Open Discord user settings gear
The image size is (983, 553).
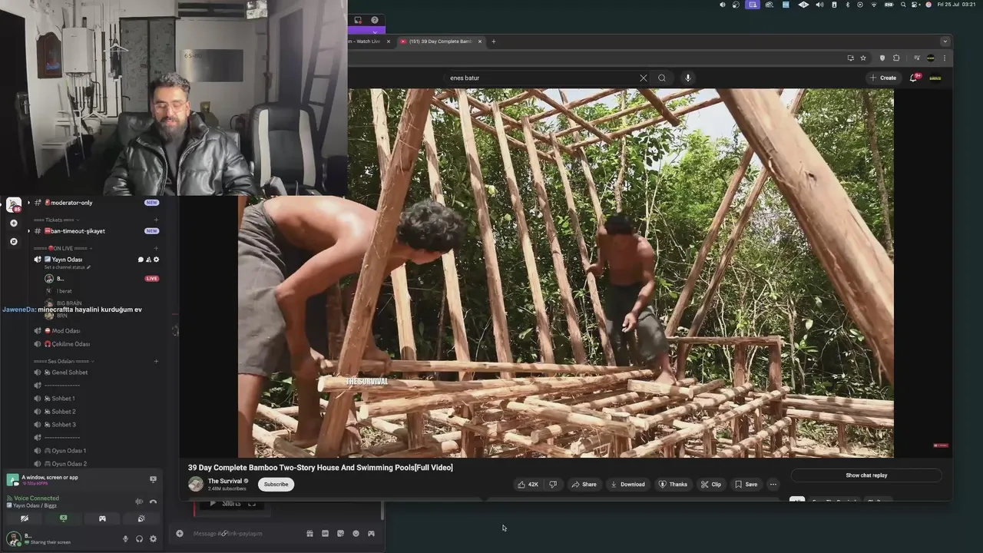click(153, 538)
